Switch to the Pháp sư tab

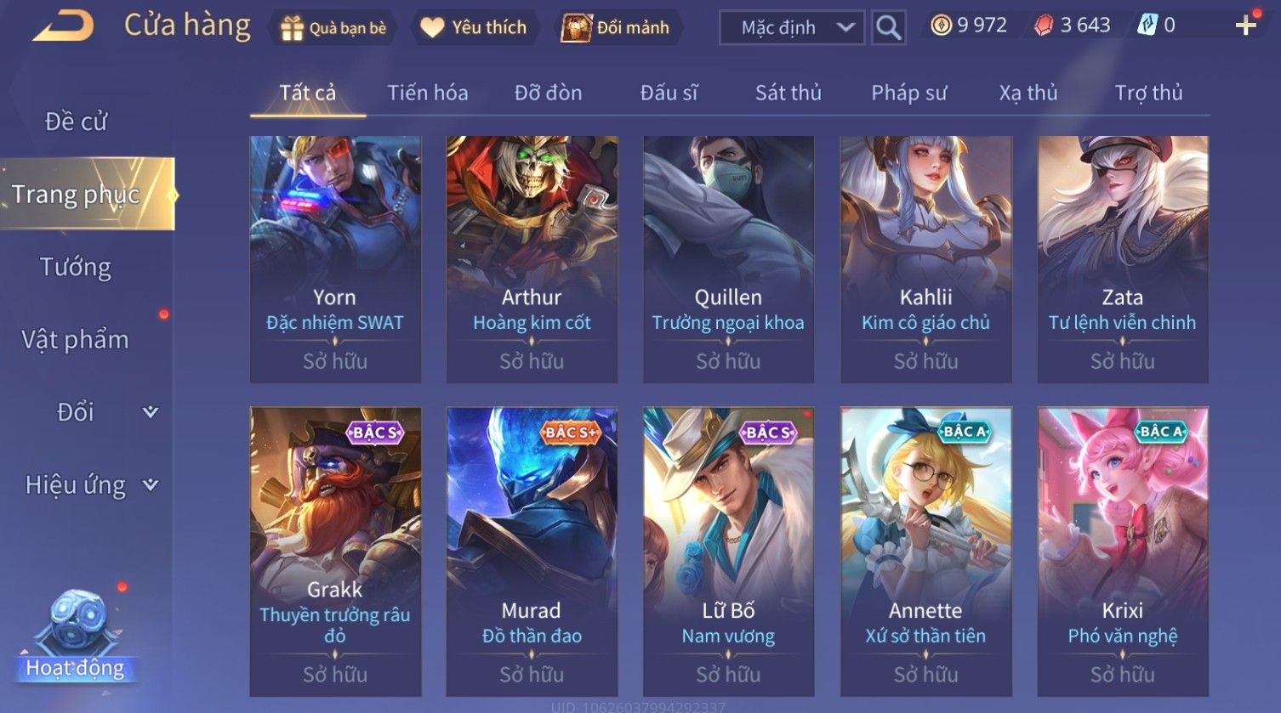(908, 93)
